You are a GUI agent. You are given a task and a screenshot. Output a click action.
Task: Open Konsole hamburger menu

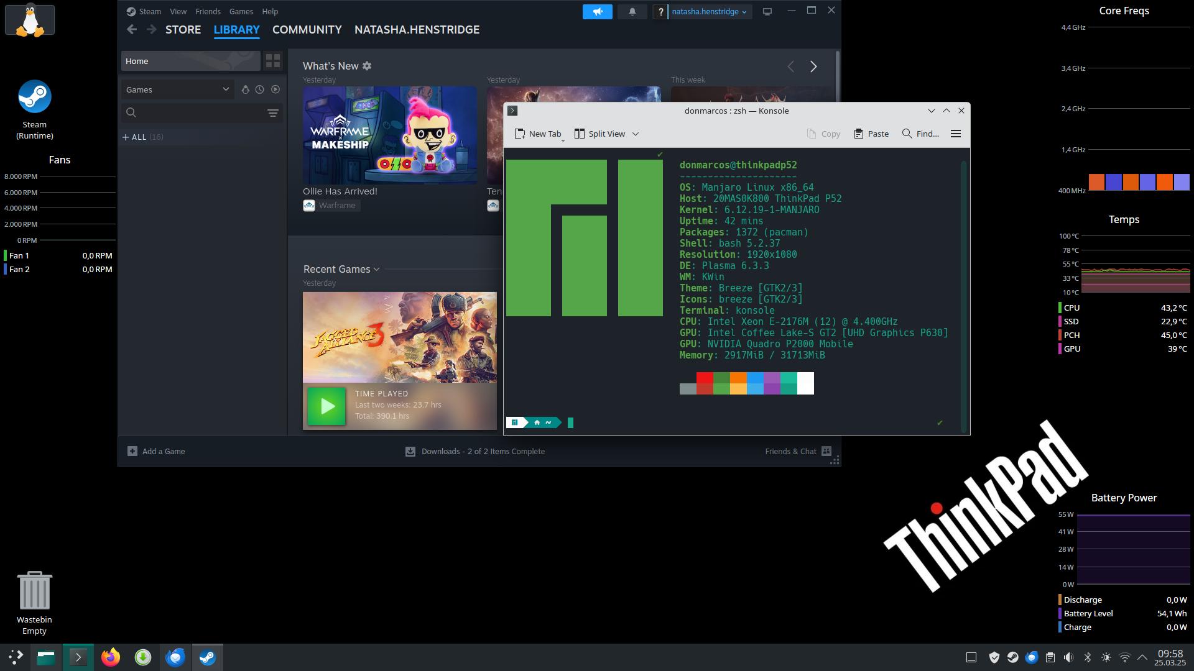click(956, 134)
